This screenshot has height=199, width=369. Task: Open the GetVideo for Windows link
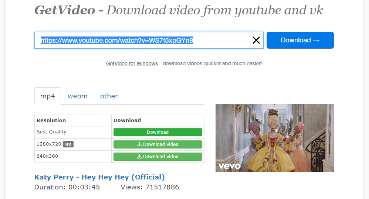[132, 63]
